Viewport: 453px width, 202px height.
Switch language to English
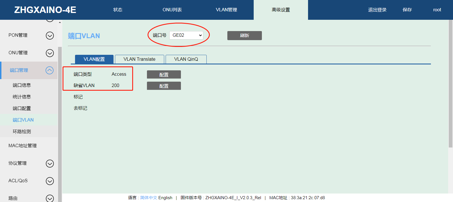pos(165,198)
